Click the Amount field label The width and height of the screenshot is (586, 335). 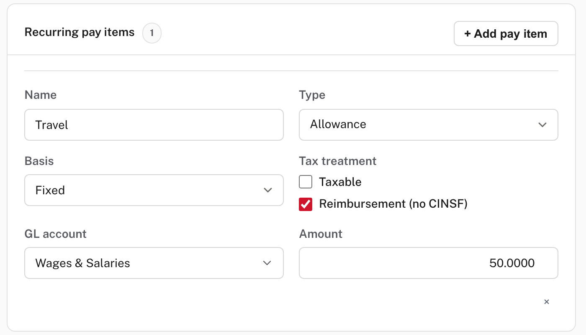pos(321,234)
